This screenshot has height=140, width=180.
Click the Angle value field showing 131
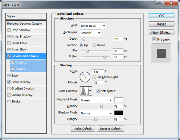(98, 72)
